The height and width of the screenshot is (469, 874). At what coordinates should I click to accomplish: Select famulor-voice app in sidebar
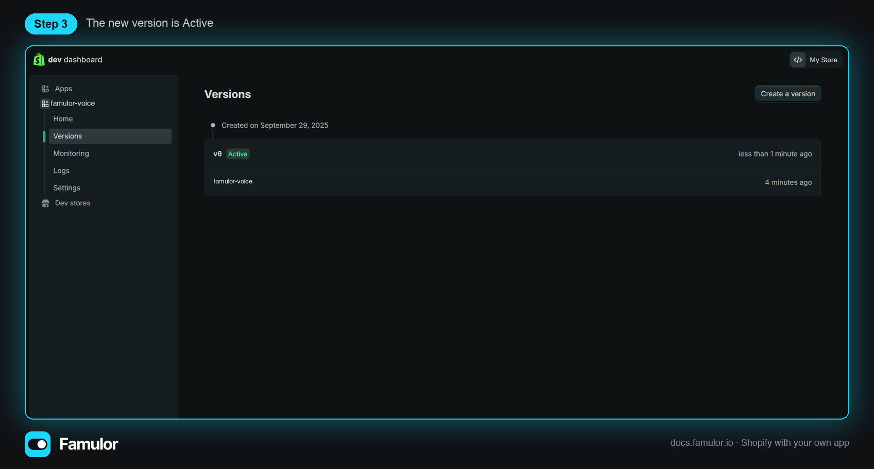[x=73, y=103]
